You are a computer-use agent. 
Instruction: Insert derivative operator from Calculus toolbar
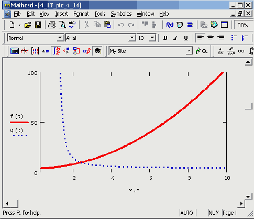(x=220, y=51)
